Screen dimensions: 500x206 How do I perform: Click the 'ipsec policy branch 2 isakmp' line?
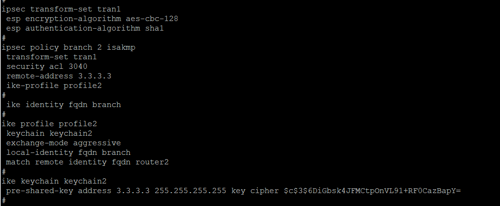click(x=70, y=47)
